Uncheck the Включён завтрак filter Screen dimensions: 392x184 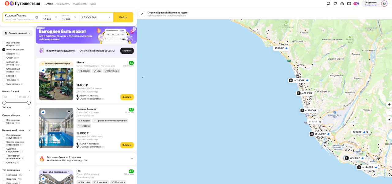pyautogui.click(x=4, y=49)
